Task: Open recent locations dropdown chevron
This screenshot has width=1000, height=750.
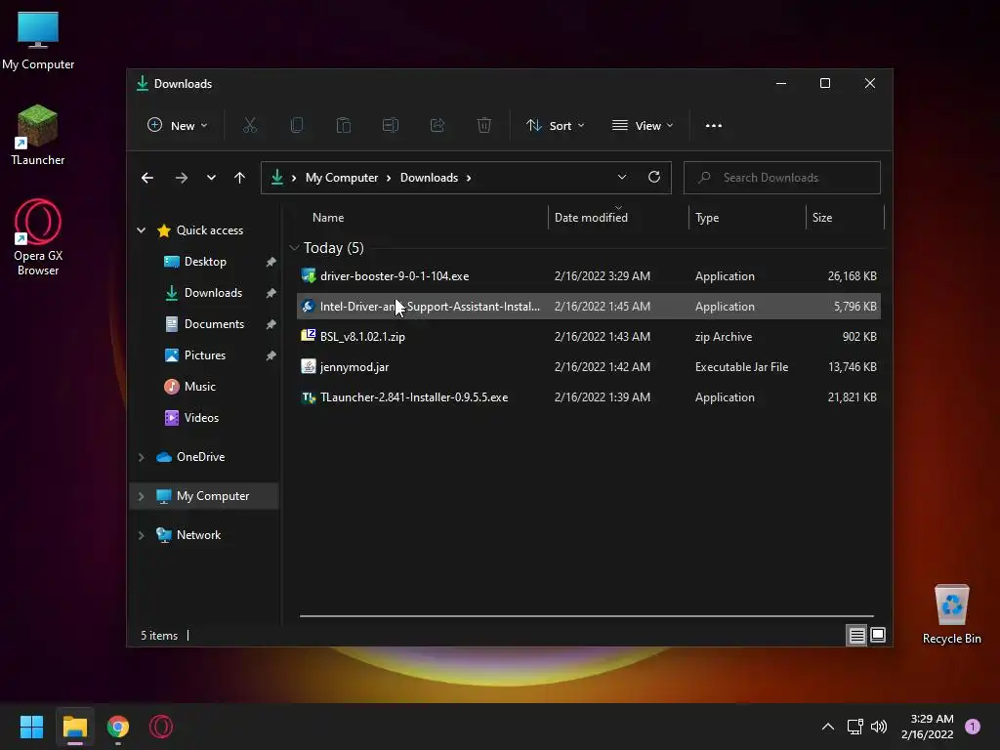Action: [x=211, y=178]
